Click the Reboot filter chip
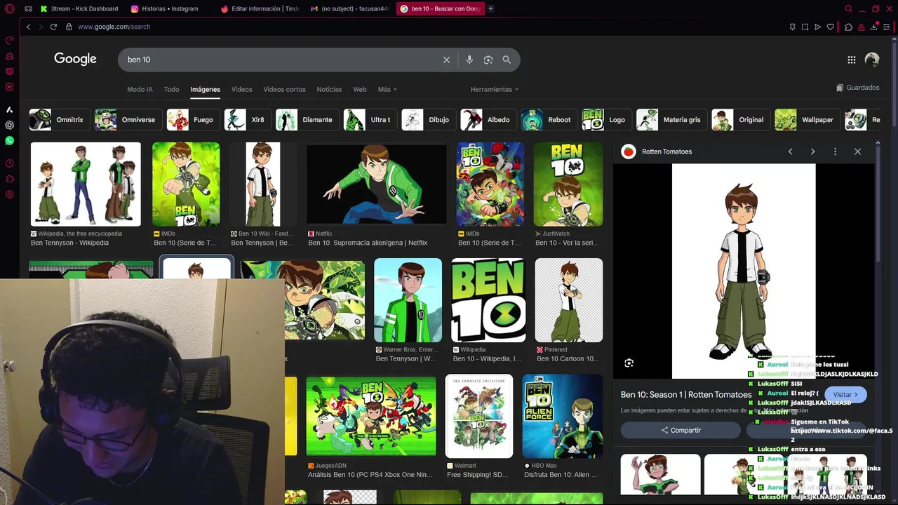Screen dimensions: 898x505 coord(549,120)
